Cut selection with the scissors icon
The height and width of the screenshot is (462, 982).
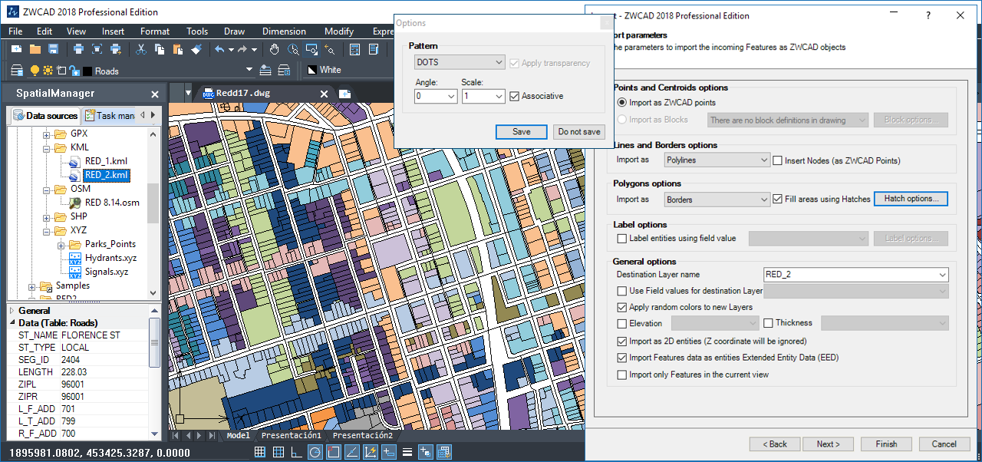point(141,49)
